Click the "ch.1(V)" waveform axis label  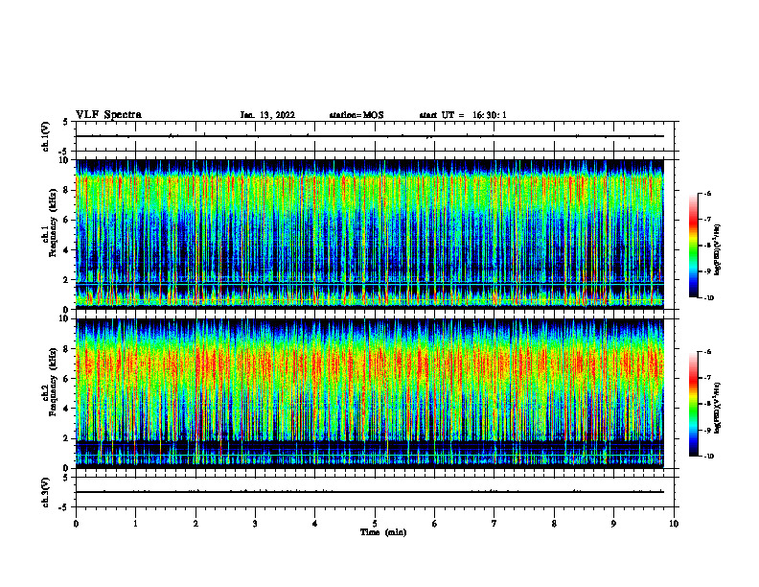tap(46, 136)
